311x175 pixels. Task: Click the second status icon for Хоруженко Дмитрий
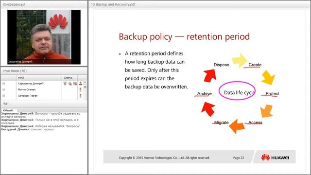70,84
